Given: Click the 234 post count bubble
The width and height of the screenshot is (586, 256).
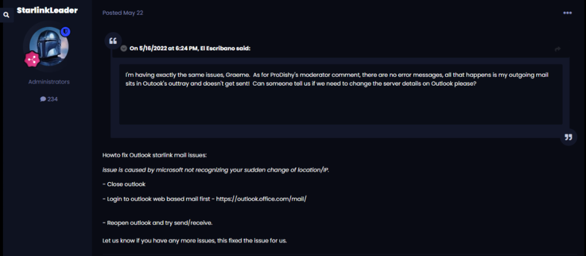Looking at the screenshot, I should pyautogui.click(x=49, y=99).
